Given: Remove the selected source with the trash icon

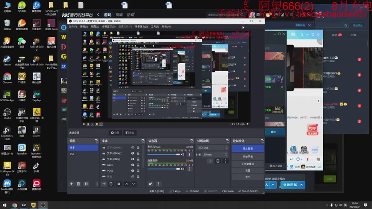Looking at the screenshot, I should point(111,184).
